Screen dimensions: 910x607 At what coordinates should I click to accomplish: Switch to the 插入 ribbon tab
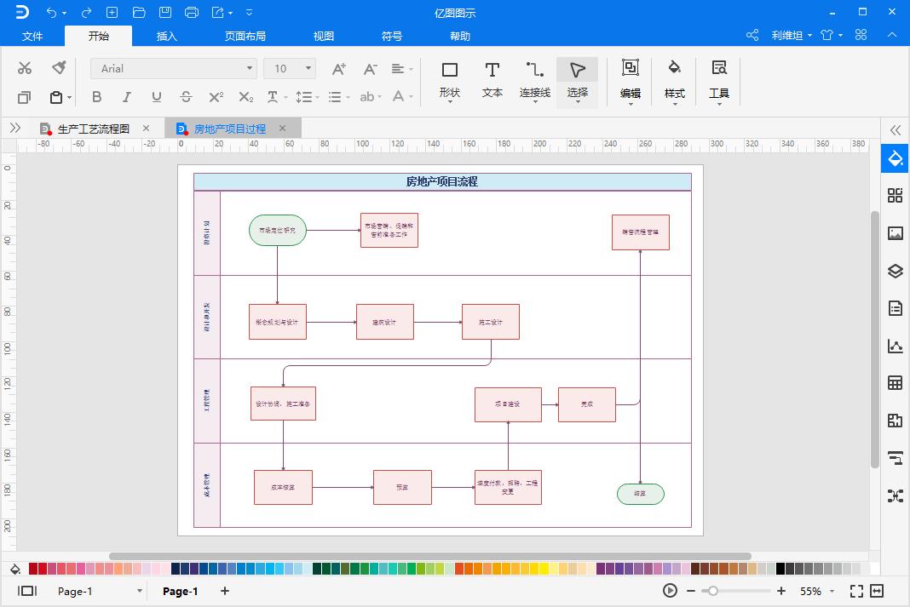pyautogui.click(x=167, y=36)
